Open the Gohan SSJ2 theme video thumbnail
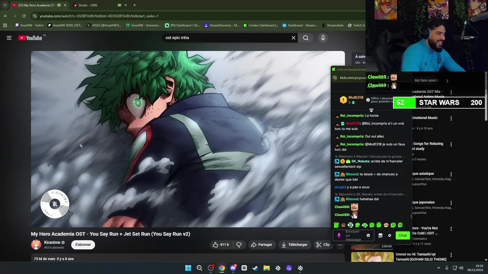488x274 pixels. tap(372, 257)
